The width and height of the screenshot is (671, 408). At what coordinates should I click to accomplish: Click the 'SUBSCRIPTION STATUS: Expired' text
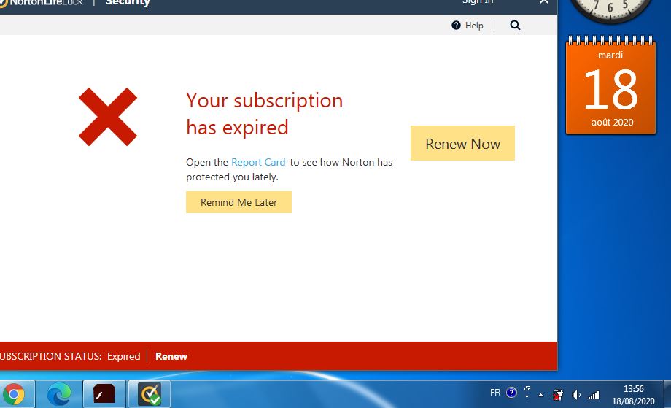tap(70, 356)
